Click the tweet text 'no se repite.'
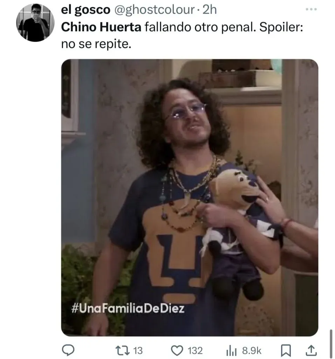 tap(96, 44)
